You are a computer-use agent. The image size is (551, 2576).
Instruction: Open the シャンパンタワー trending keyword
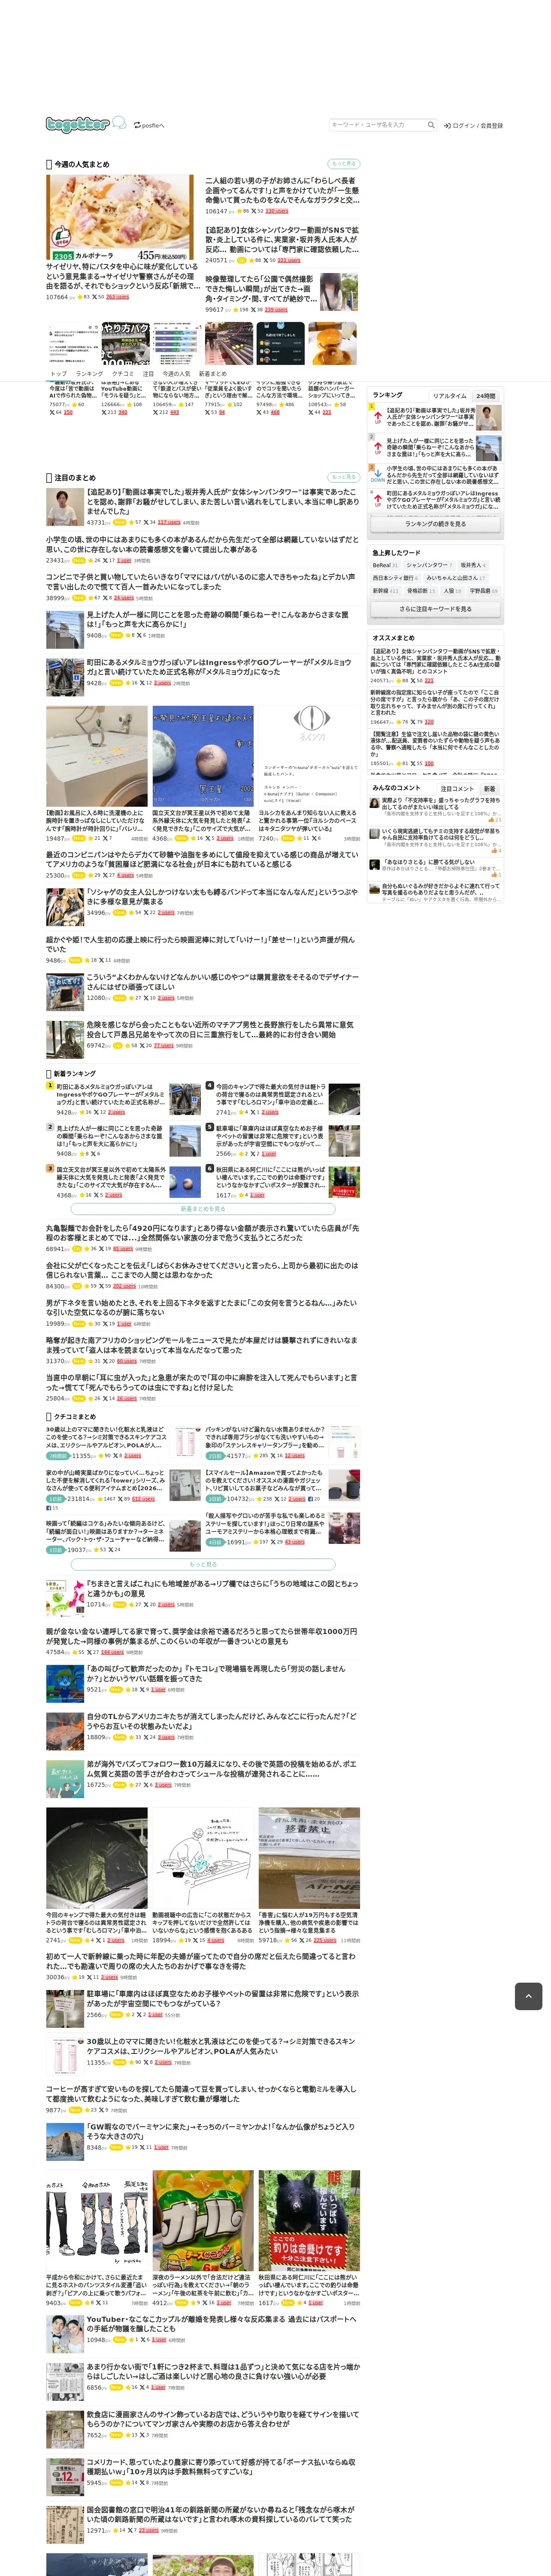pyautogui.click(x=429, y=565)
